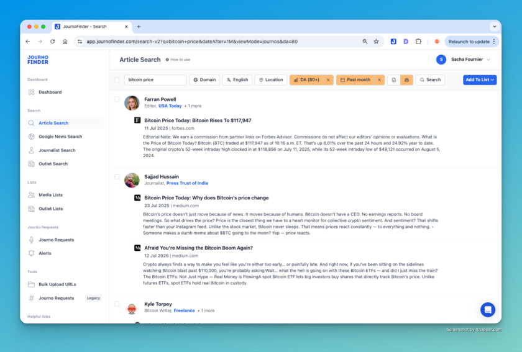522x352 pixels.
Task: Click the Journo Requests microphone icon
Action: click(x=31, y=240)
